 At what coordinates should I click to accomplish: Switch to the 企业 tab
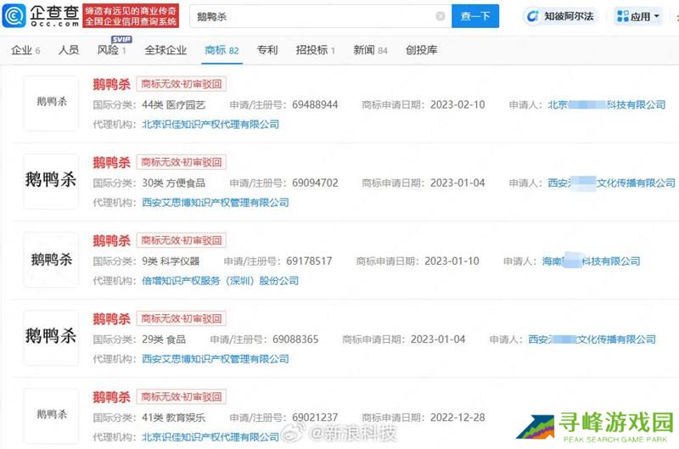click(x=25, y=50)
